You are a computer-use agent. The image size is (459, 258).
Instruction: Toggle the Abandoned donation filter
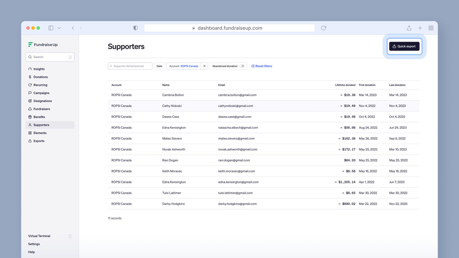242,66
